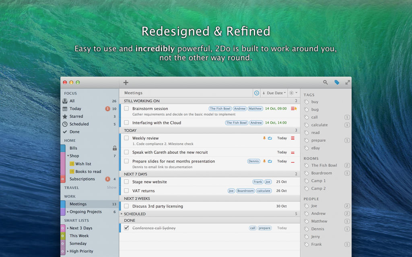Tick Discuss 3rd party licensing checkbox
Viewport: 412px width, 257px height.
[x=126, y=206]
